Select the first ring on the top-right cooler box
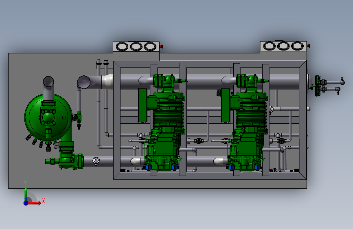This screenshot has width=353, height=229. [x=269, y=46]
